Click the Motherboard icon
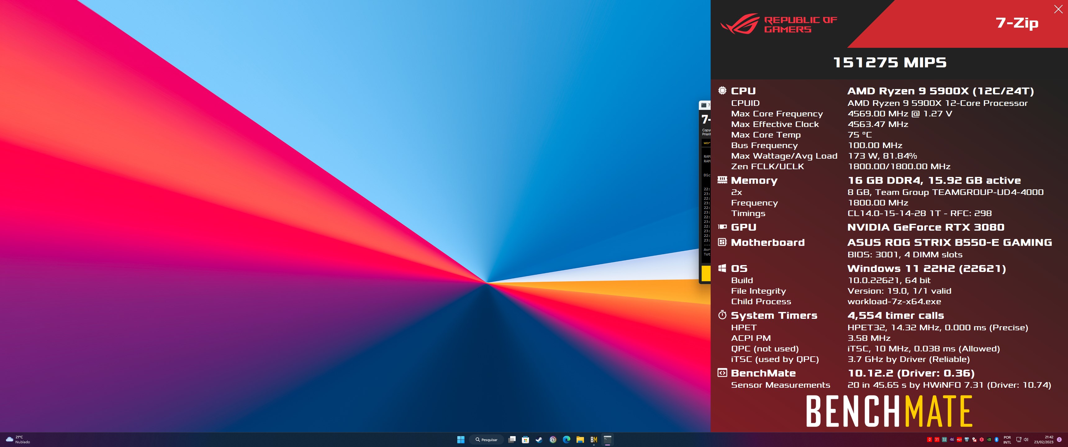The height and width of the screenshot is (447, 1068). coord(722,242)
